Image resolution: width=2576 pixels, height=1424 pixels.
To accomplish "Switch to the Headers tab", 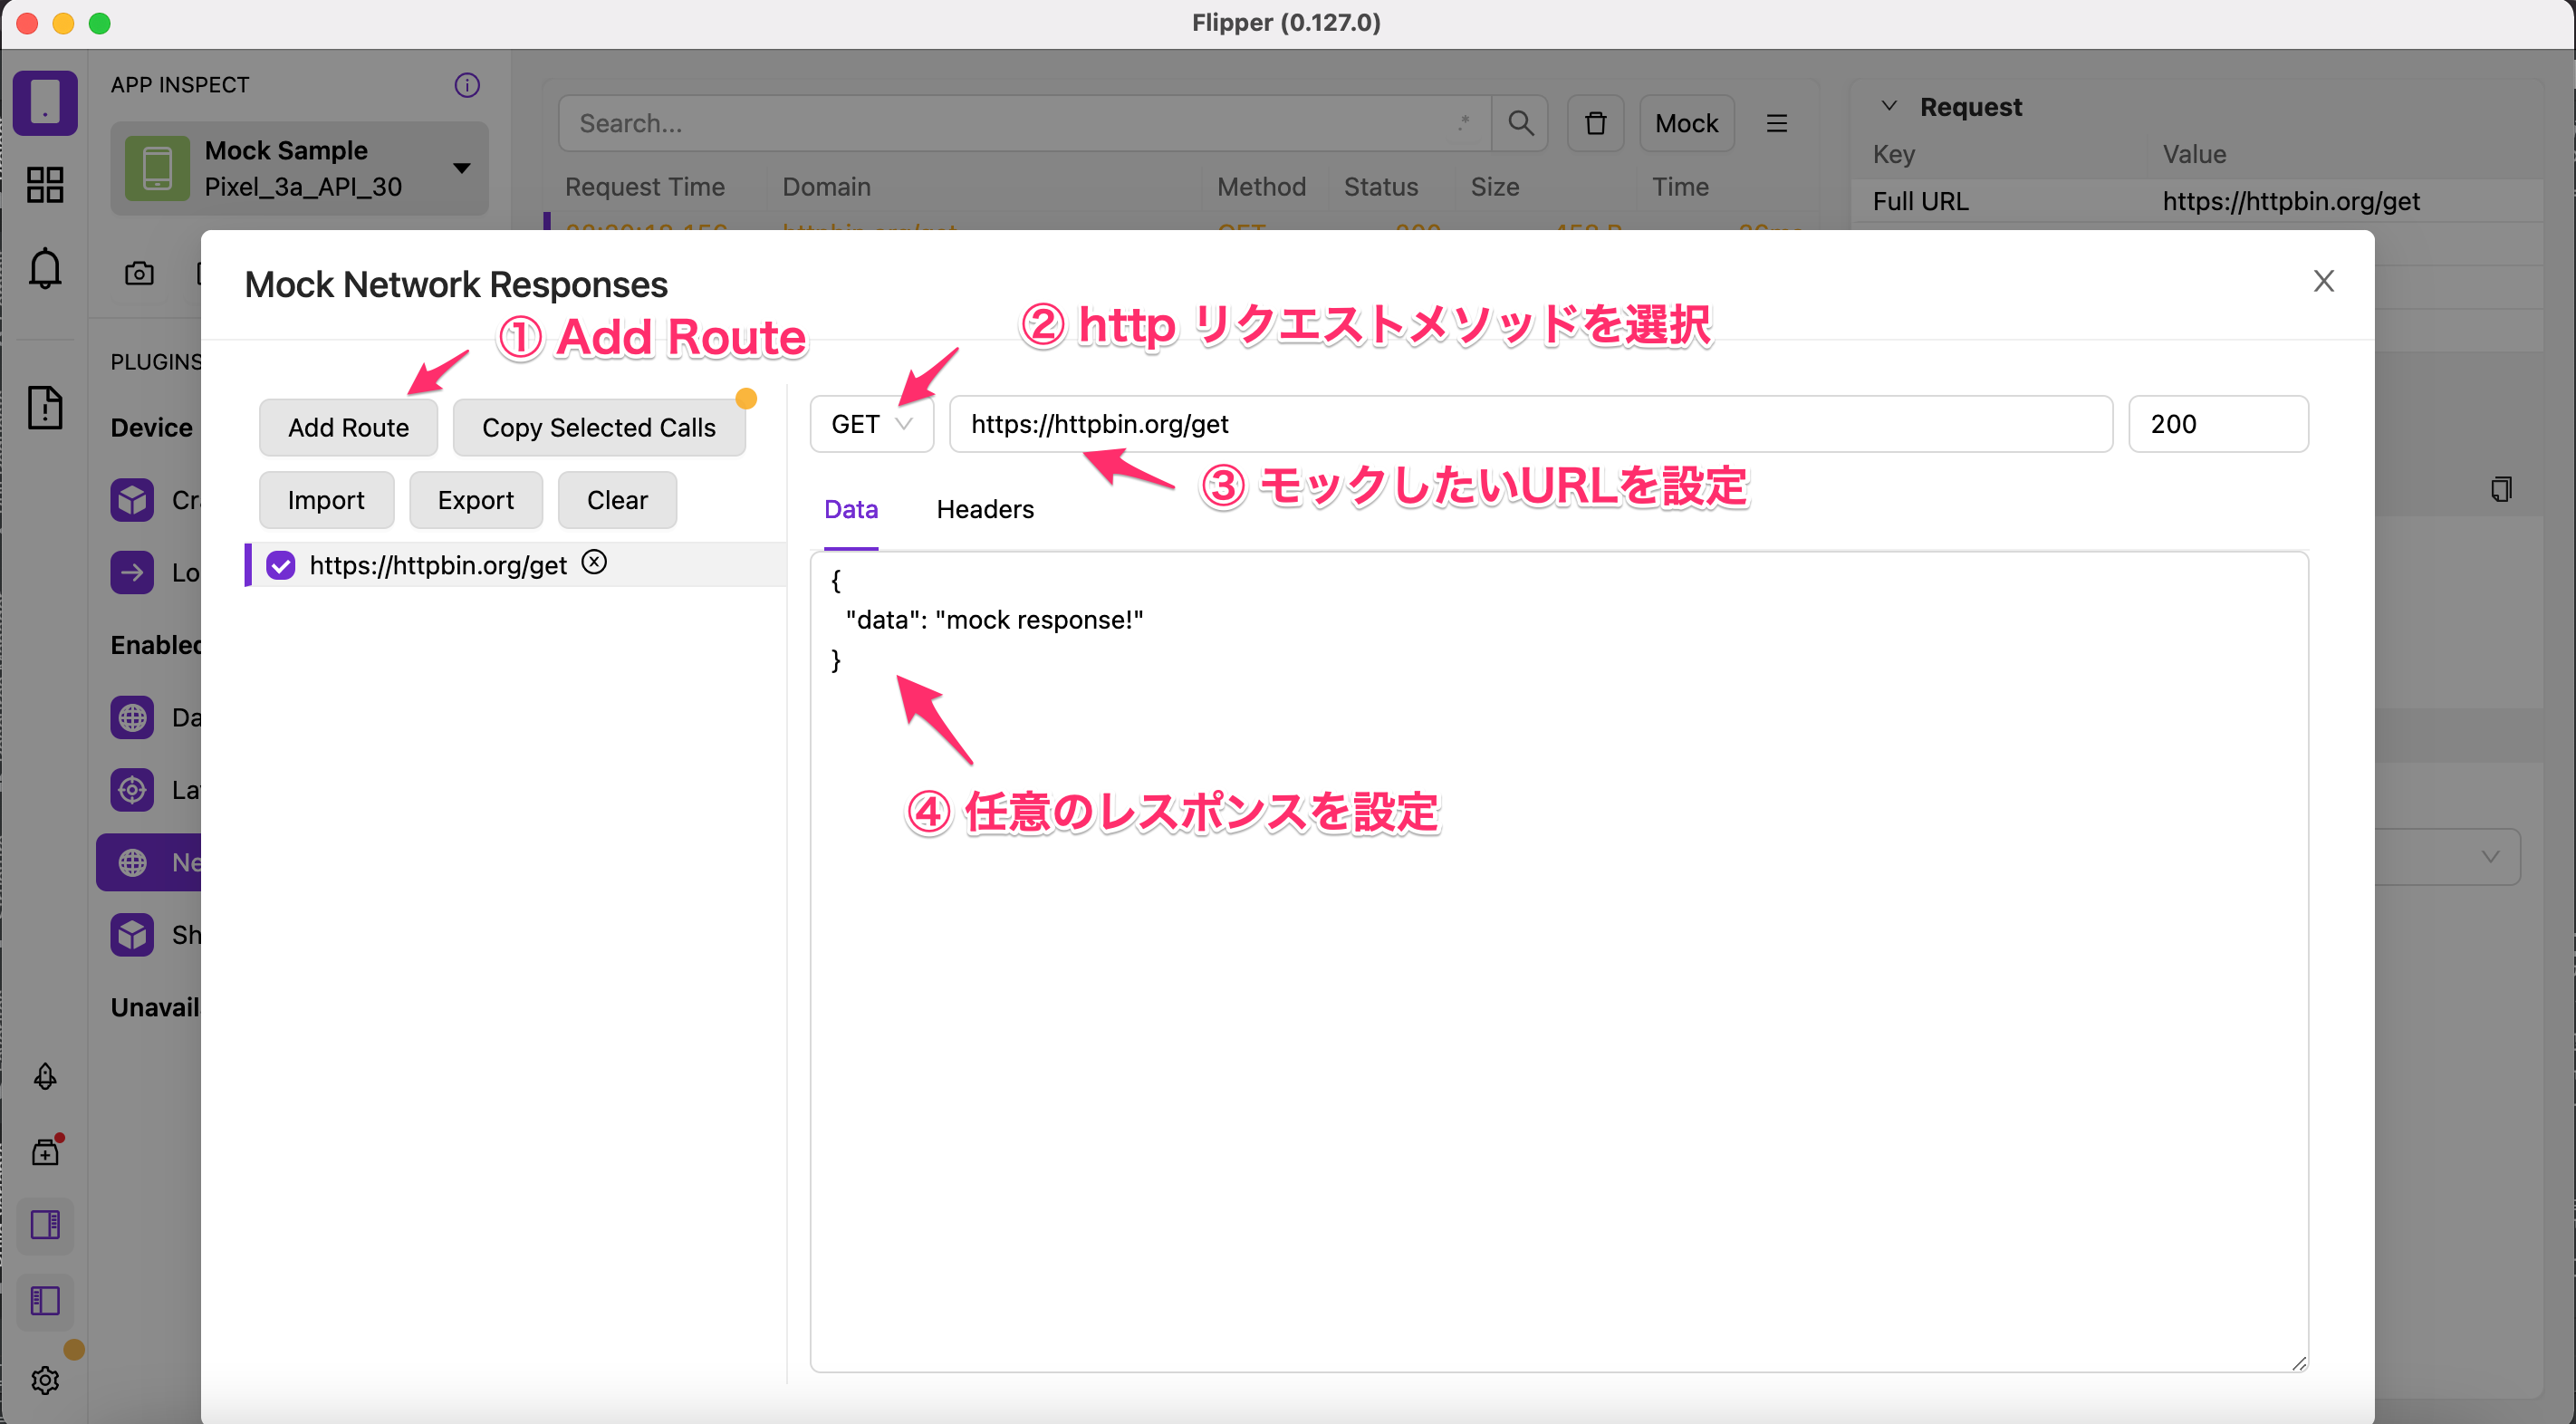I will pos(984,509).
